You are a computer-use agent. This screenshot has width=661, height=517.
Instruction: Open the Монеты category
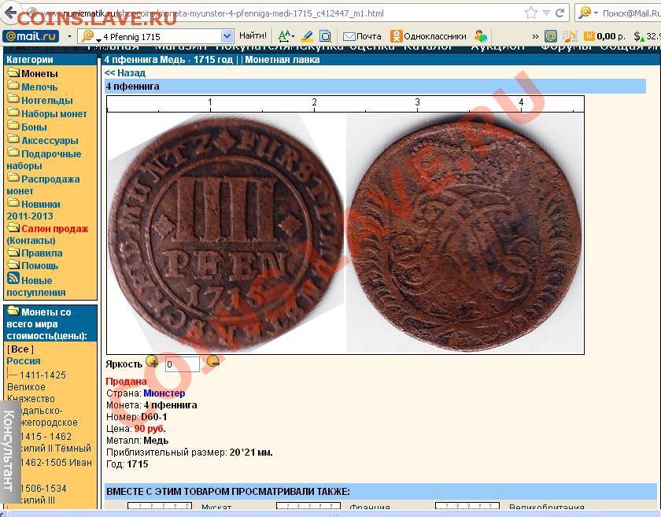click(x=39, y=74)
